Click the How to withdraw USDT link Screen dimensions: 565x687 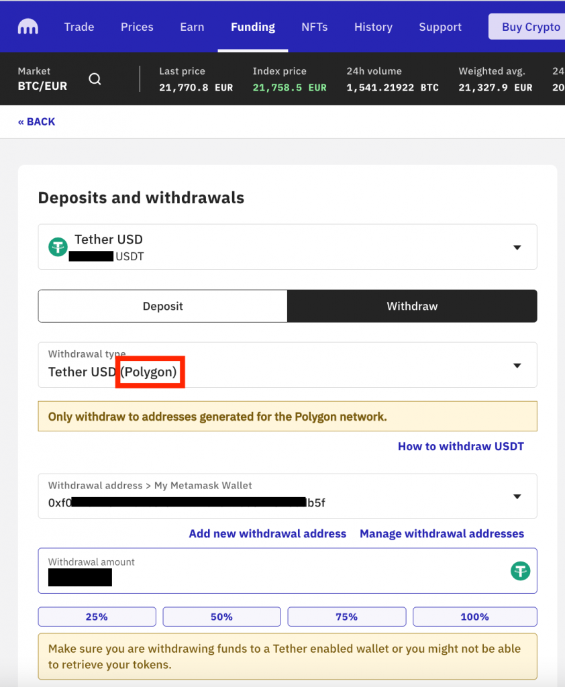(460, 446)
